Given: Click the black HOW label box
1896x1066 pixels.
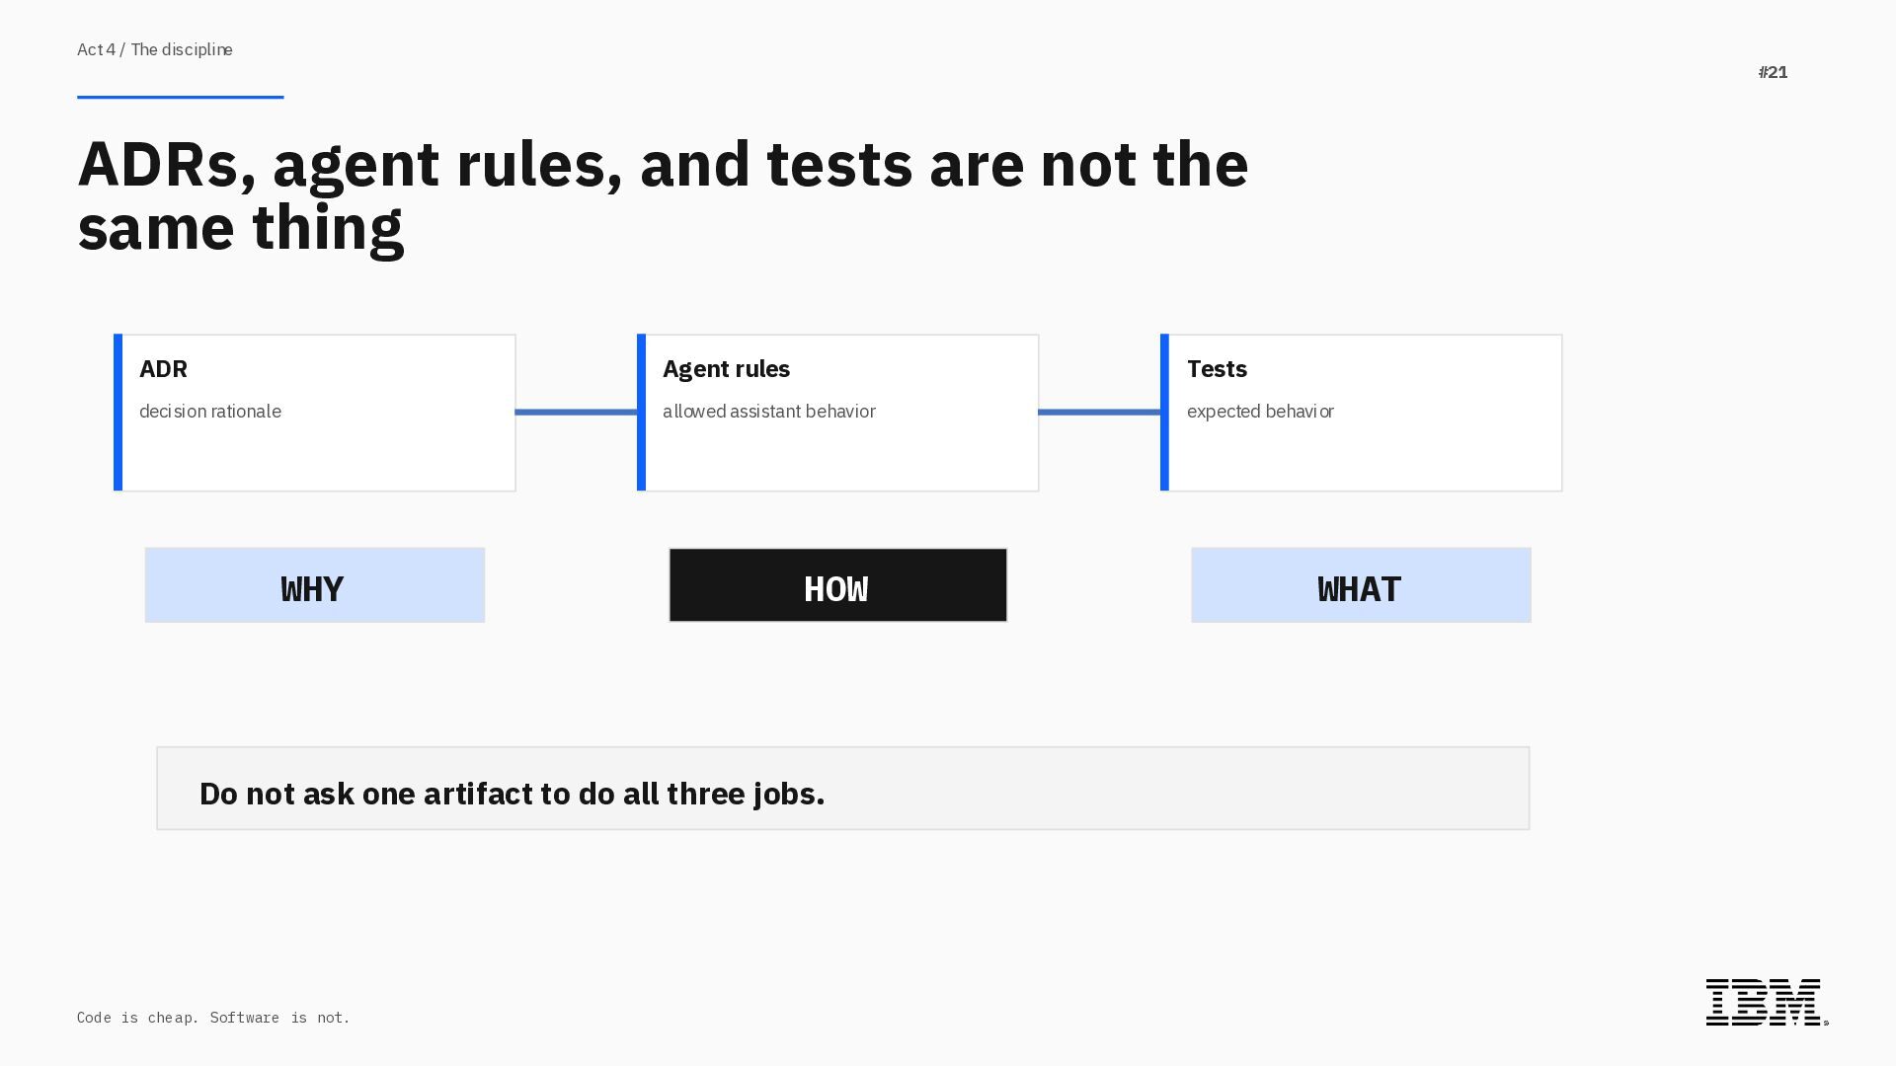Looking at the screenshot, I should 837,585.
